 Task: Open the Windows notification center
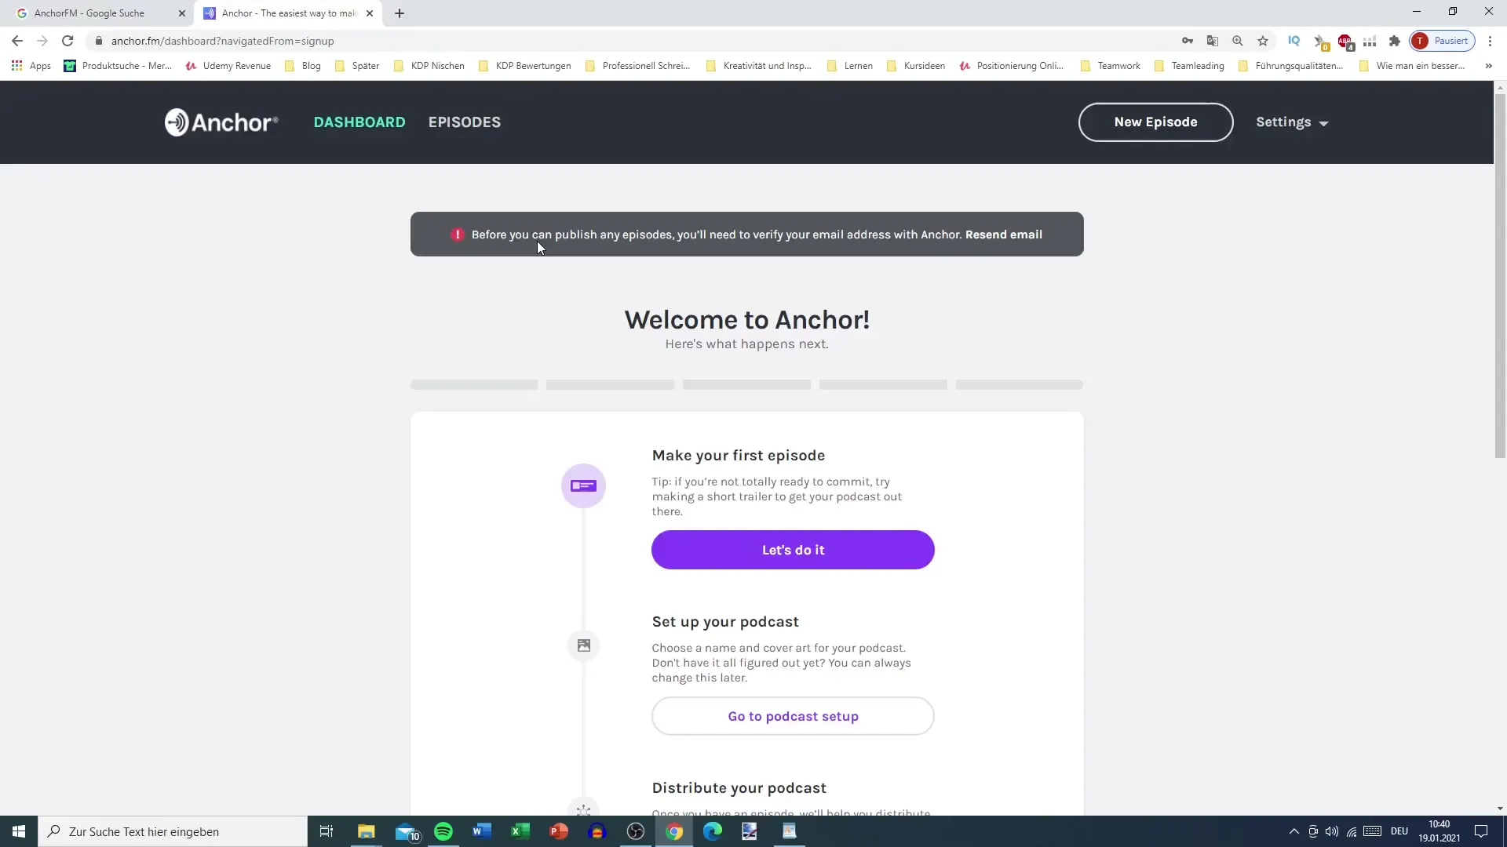(1481, 831)
